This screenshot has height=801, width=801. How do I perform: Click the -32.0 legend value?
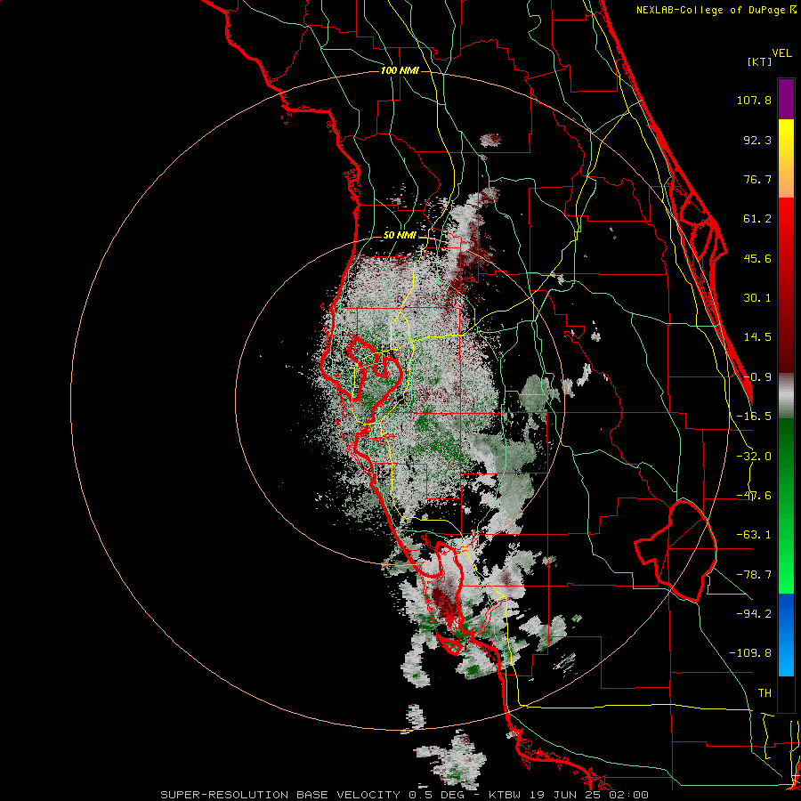754,457
